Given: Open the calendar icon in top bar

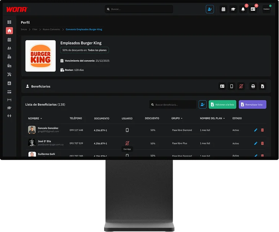Looking at the screenshot, I should tap(223, 9).
